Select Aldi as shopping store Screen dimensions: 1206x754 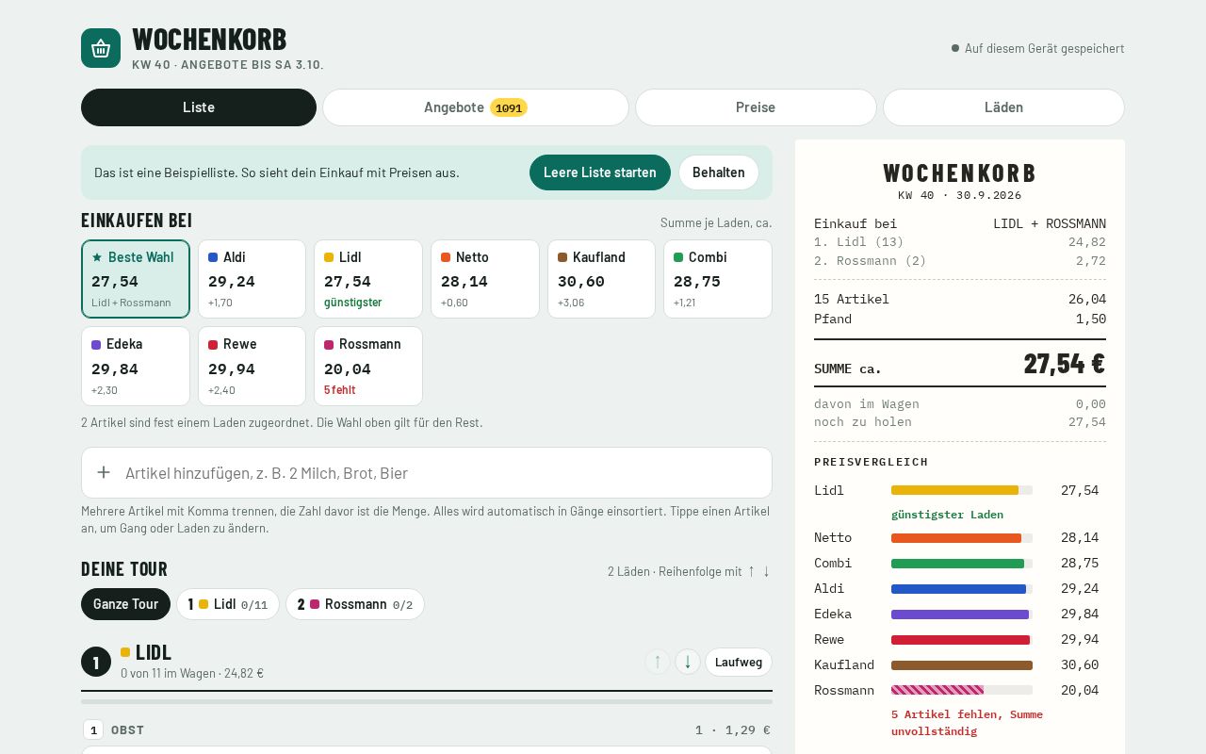pos(252,279)
